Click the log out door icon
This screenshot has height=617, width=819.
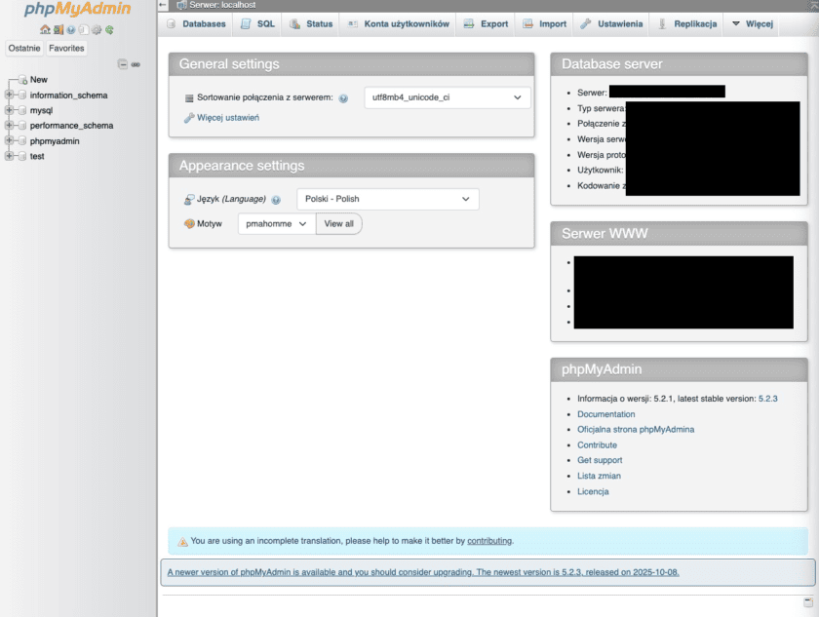coord(57,30)
